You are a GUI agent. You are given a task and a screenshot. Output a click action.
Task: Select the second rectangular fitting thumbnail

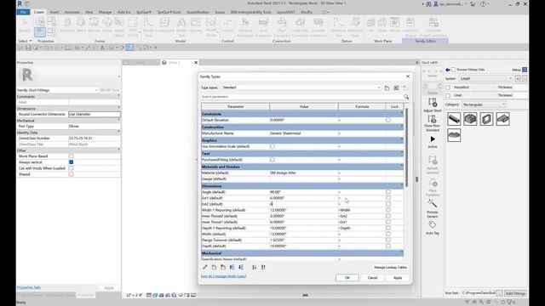(x=470, y=119)
